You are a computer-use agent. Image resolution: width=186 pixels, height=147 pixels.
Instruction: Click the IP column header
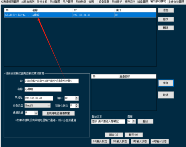pos(94,10)
